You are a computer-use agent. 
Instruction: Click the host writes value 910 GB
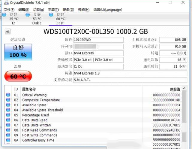(x=173, y=47)
